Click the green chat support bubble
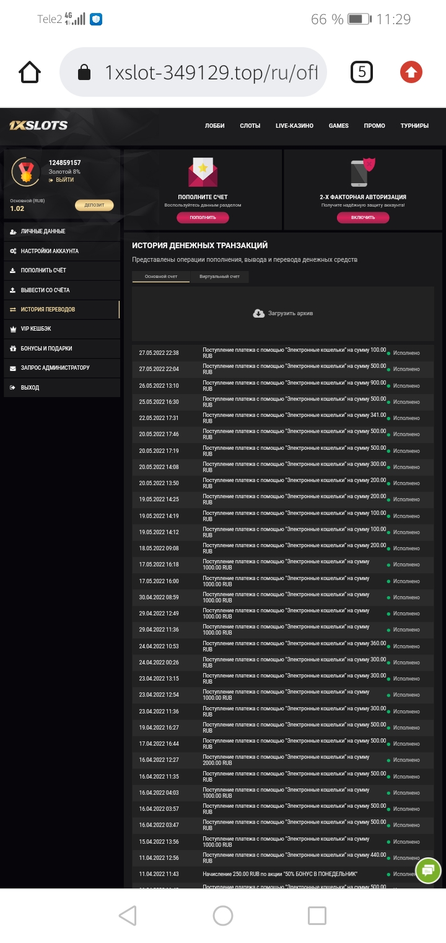Image resolution: width=446 pixels, height=943 pixels. coord(427,870)
